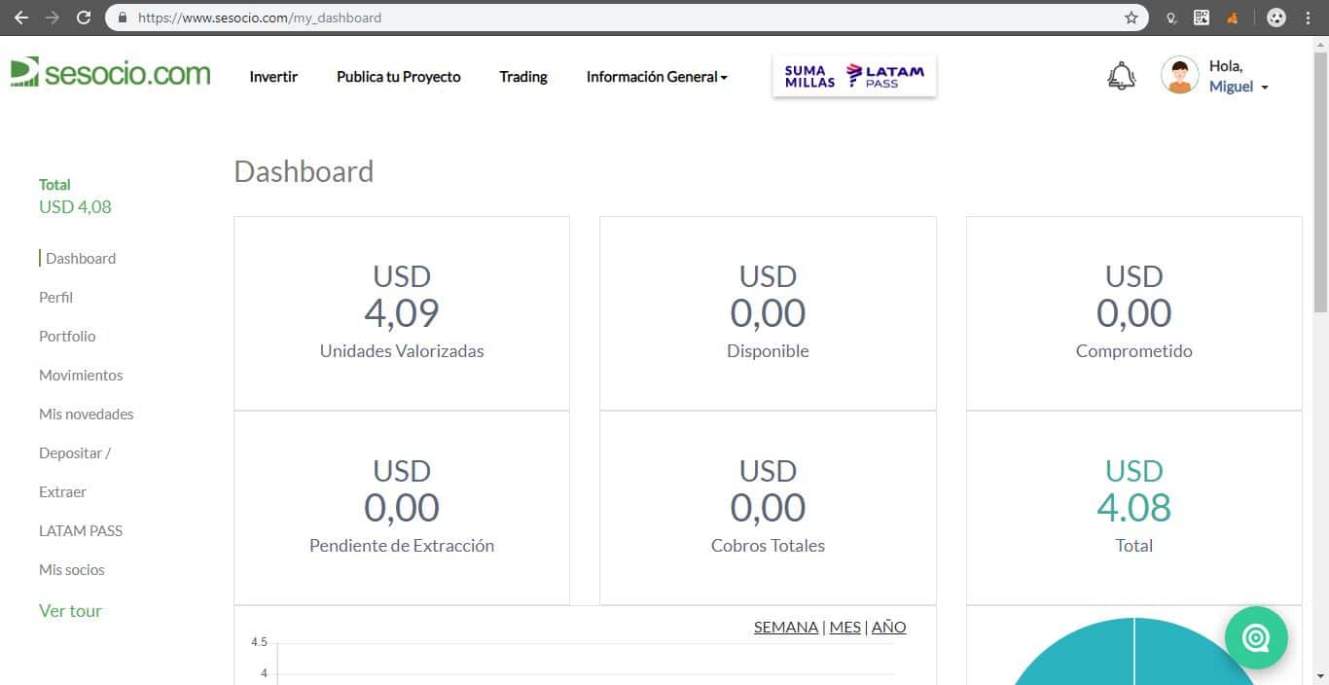1329x685 pixels.
Task: Click Miguel's profile avatar picture
Action: point(1179,76)
